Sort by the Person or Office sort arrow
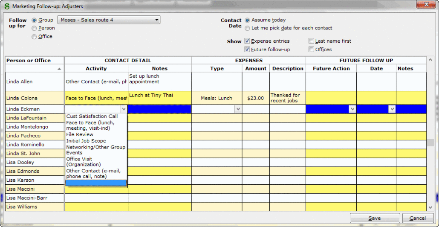This screenshot has height=227, width=439. point(59,69)
